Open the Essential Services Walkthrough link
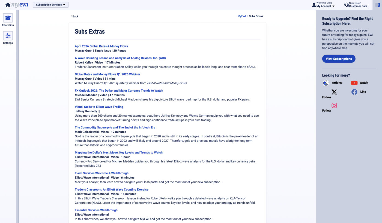382x223 pixels. tap(96, 210)
